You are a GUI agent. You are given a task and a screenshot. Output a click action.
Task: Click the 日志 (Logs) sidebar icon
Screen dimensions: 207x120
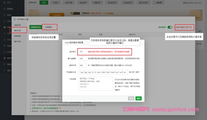[3, 40]
